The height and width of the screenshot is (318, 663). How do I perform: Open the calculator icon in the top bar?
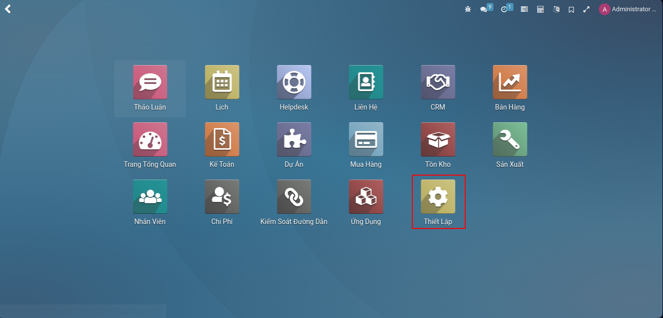point(540,9)
